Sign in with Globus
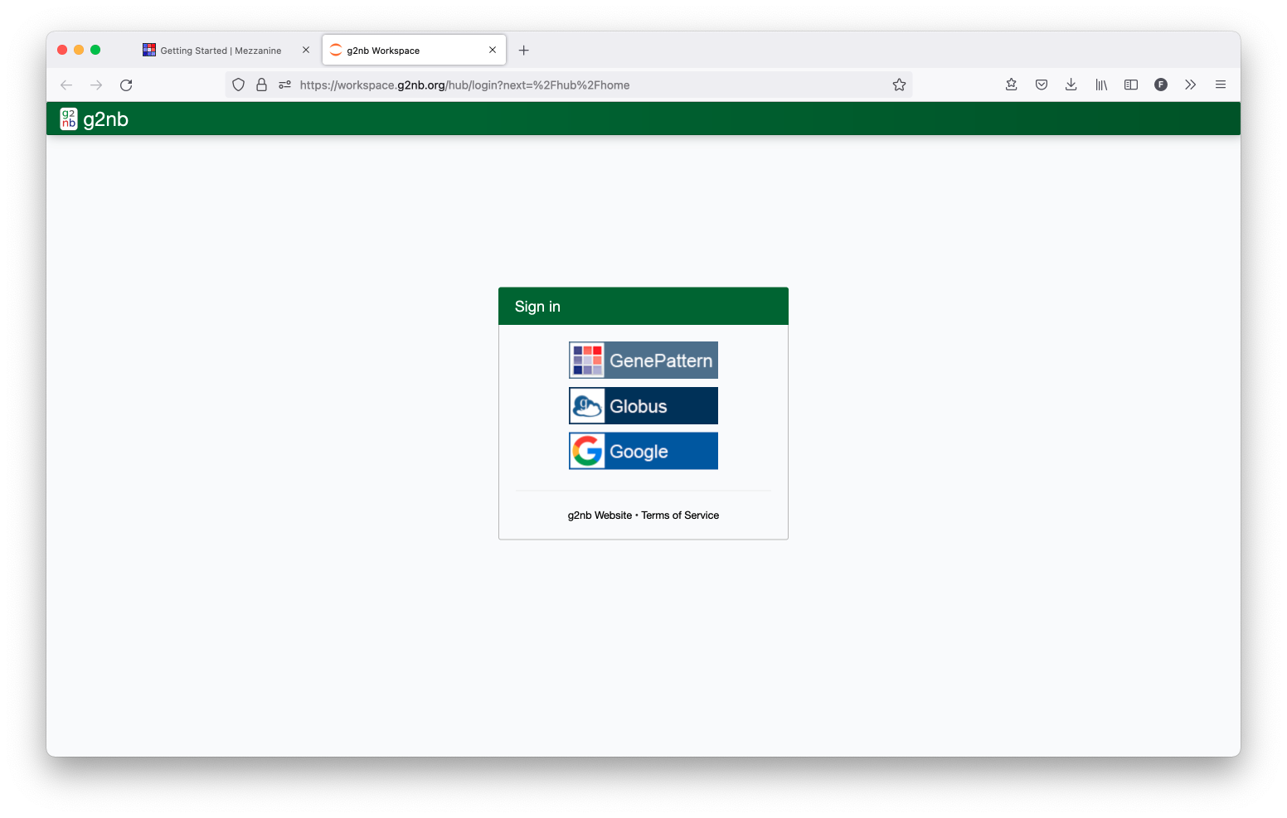1287x818 pixels. 643,406
